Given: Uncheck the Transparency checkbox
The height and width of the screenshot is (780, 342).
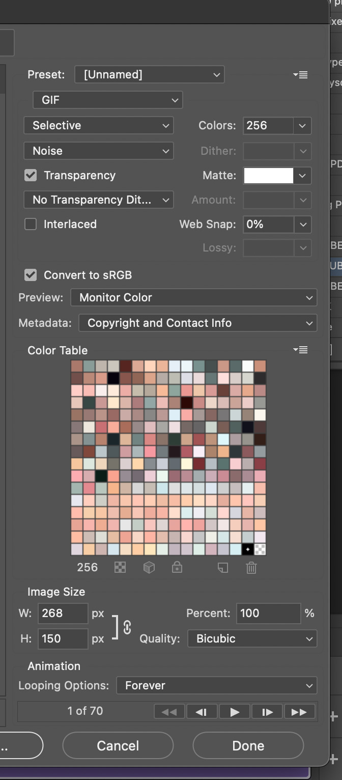Looking at the screenshot, I should pos(31,175).
